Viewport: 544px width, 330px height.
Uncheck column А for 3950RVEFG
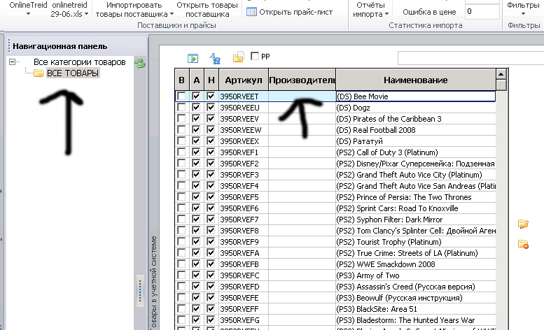click(196, 320)
